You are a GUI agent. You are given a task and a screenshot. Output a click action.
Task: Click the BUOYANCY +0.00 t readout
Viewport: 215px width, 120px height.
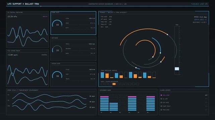(x=200, y=22)
